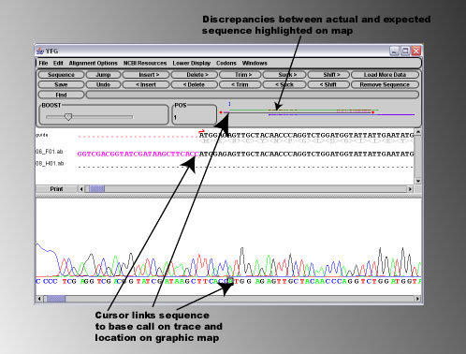Open the Alignment Options menu
Viewport: 466px width, 354px height.
pyautogui.click(x=93, y=63)
